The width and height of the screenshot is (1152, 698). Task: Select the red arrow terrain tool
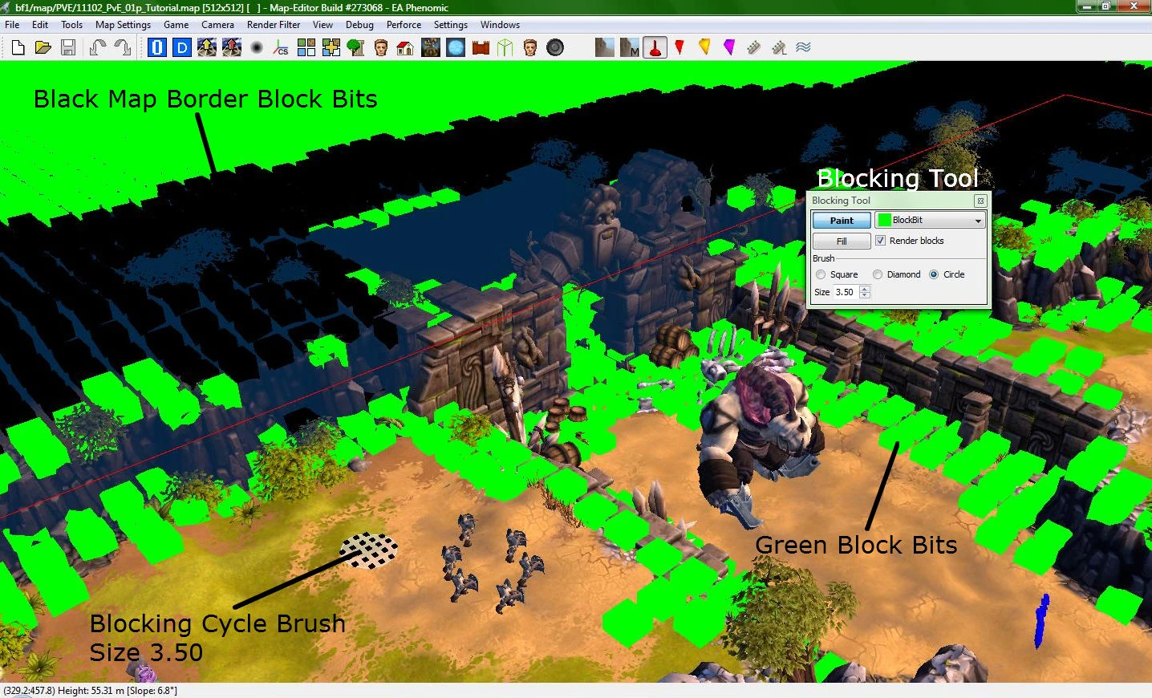pyautogui.click(x=232, y=48)
